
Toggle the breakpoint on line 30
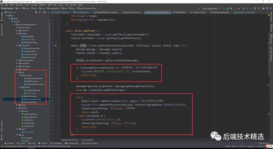[55, 46]
